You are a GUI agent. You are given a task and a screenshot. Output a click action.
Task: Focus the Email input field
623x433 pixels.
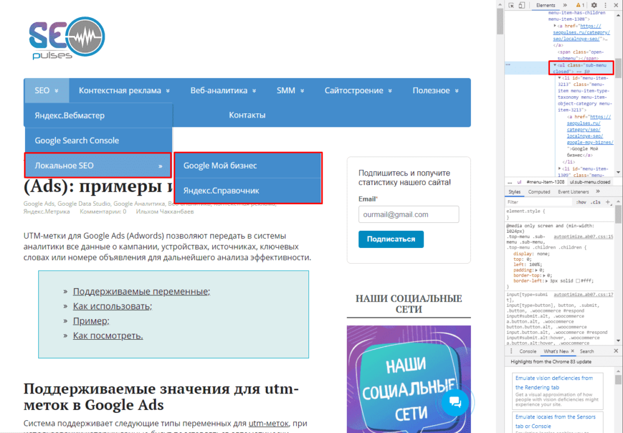pos(408,214)
